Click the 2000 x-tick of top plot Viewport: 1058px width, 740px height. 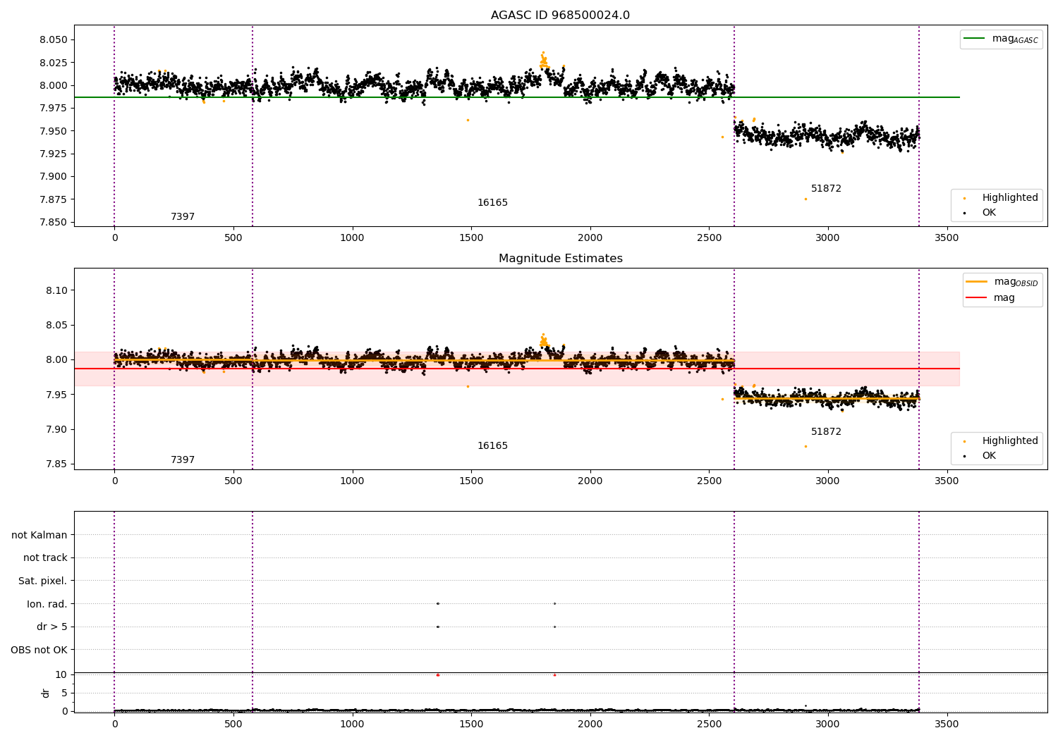tap(590, 238)
